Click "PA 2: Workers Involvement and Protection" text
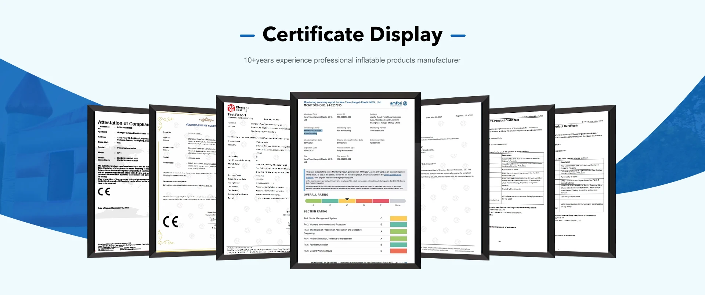Image resolution: width=705 pixels, height=295 pixels. coord(325,224)
